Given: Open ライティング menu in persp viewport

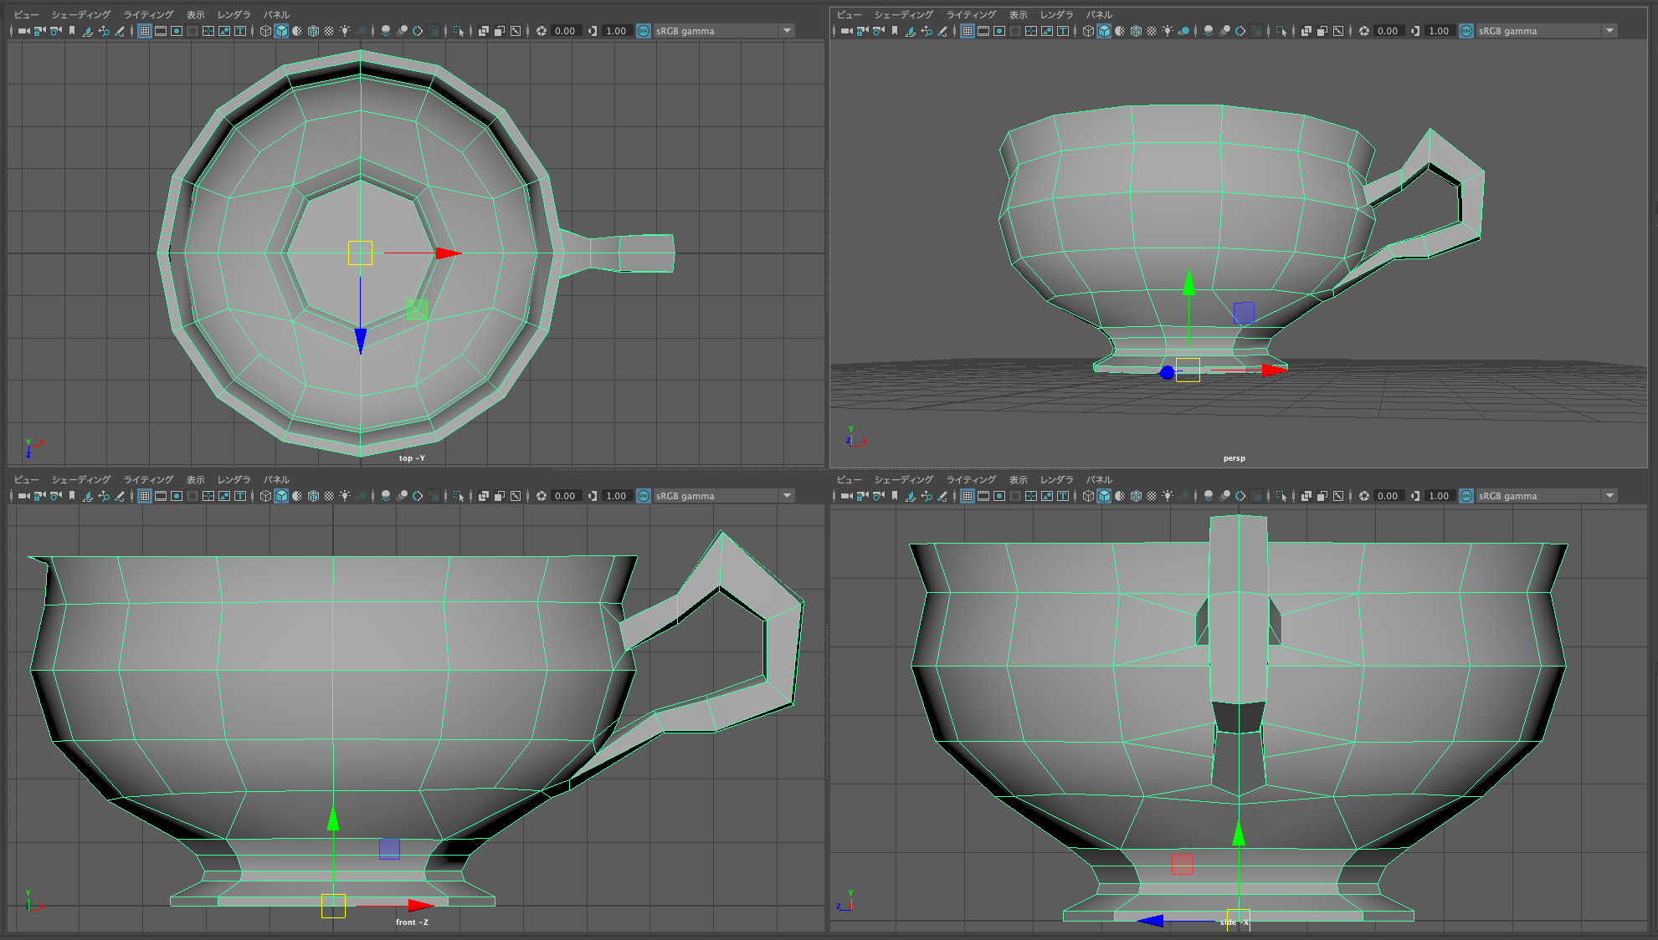Looking at the screenshot, I should 971,15.
